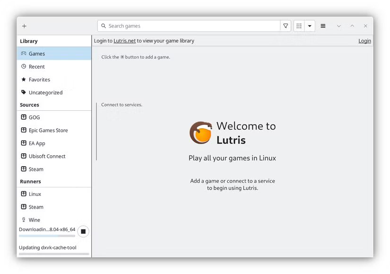Click the 'Connect to services.' text

(x=121, y=105)
